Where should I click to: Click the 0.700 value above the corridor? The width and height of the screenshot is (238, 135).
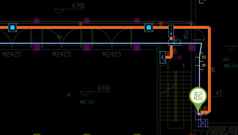(x=78, y=6)
